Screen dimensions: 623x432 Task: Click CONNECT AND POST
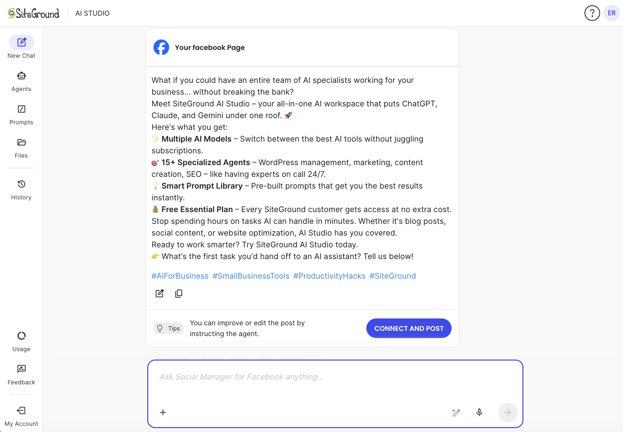pos(409,328)
